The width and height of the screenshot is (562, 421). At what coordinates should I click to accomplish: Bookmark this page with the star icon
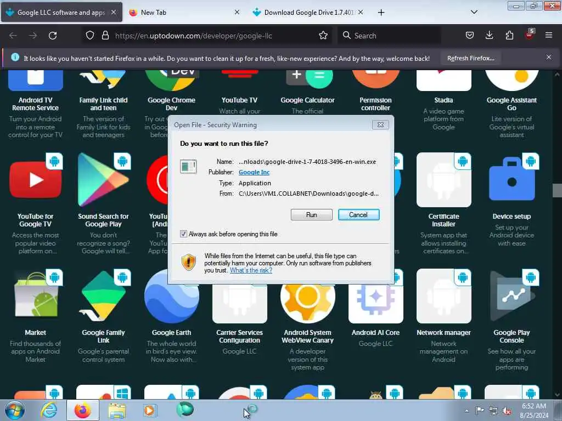tap(323, 36)
